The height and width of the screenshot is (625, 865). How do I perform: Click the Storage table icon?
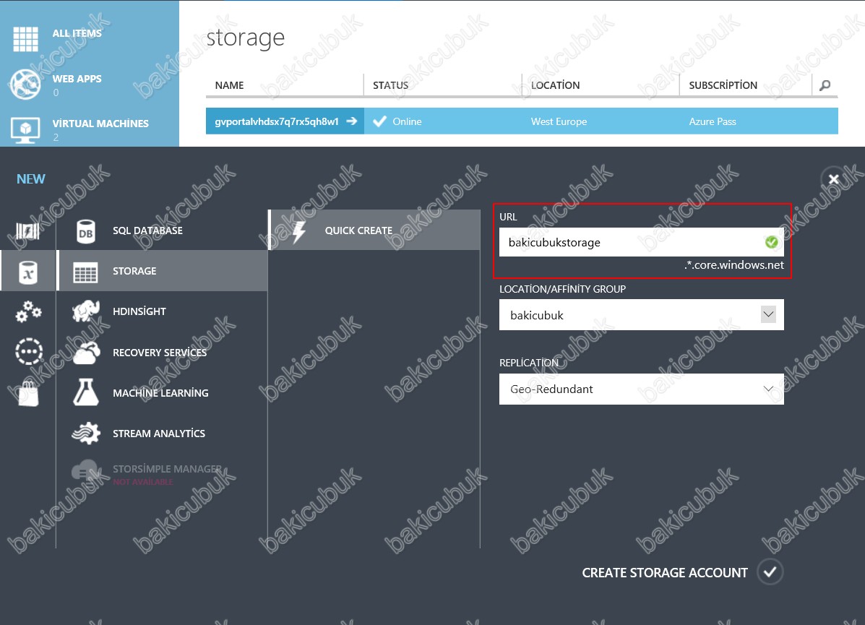[x=85, y=272]
